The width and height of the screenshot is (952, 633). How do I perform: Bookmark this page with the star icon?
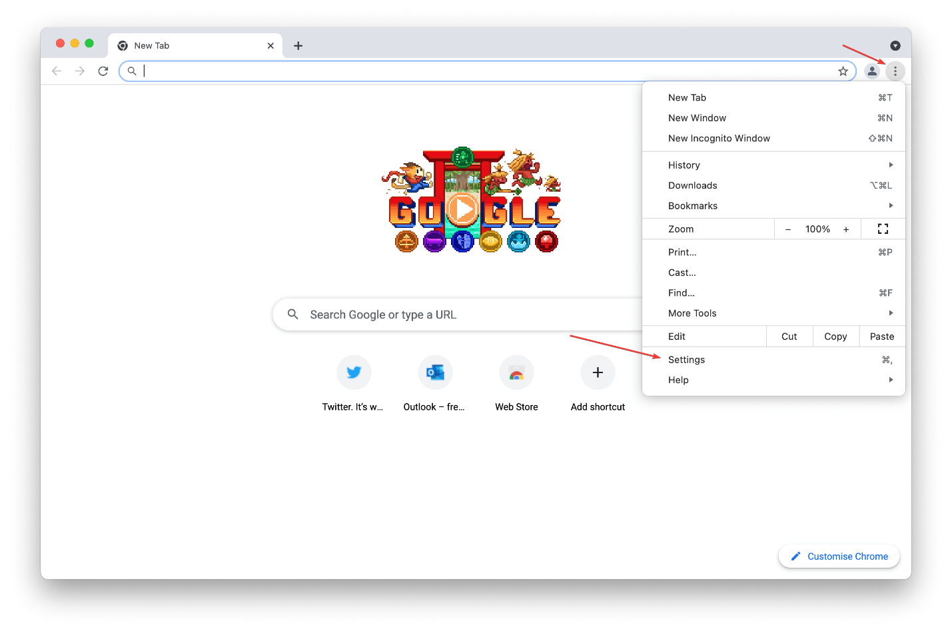click(843, 71)
